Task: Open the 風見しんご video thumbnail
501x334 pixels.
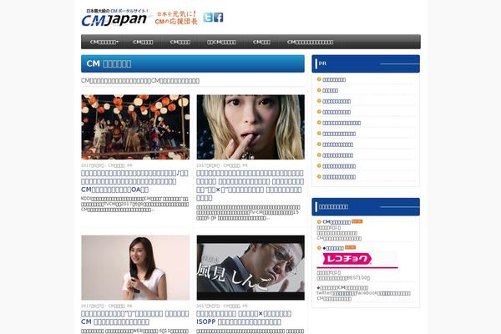Action: click(x=250, y=267)
